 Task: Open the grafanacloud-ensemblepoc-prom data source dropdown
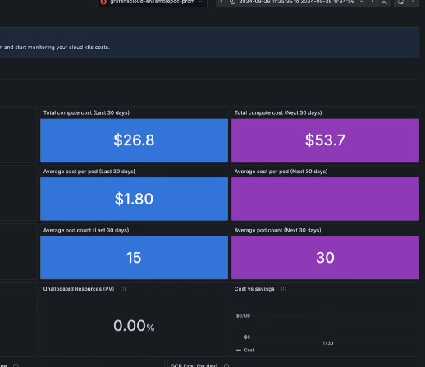point(152,2)
